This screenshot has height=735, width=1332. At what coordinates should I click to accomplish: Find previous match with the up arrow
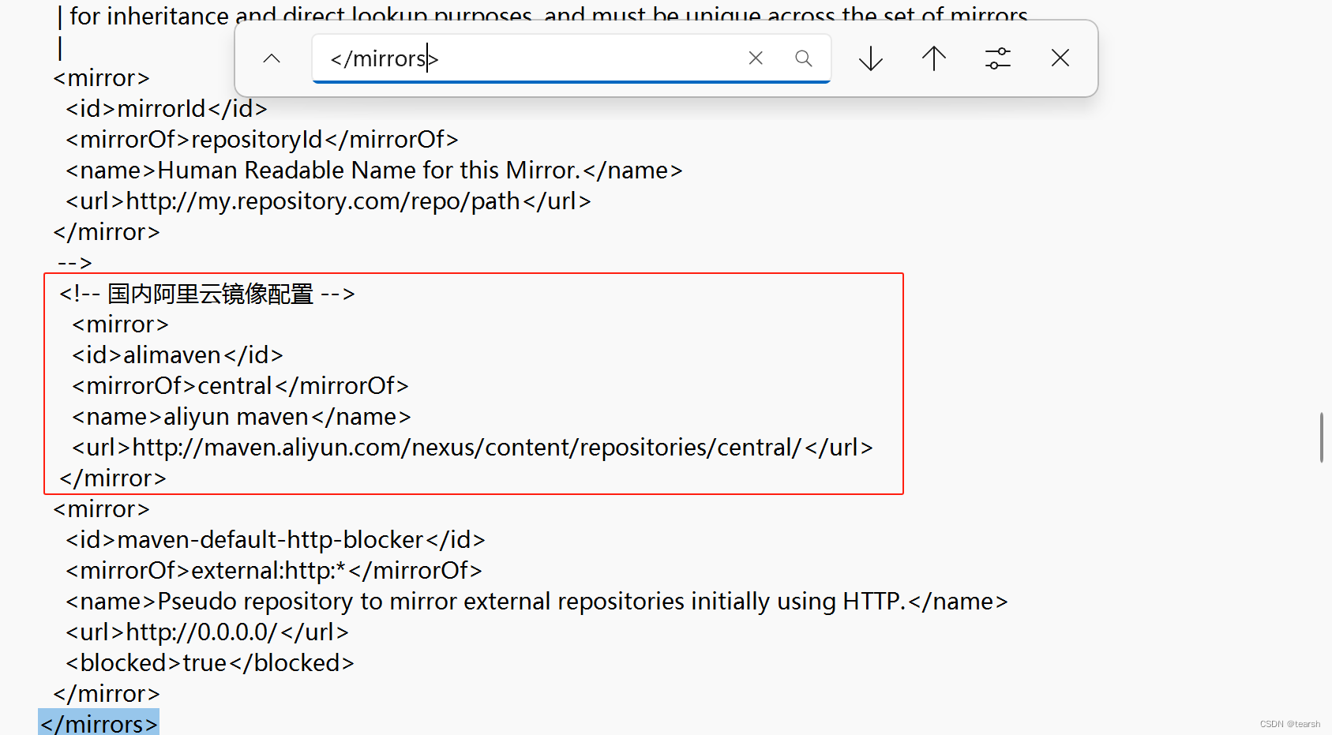(934, 58)
